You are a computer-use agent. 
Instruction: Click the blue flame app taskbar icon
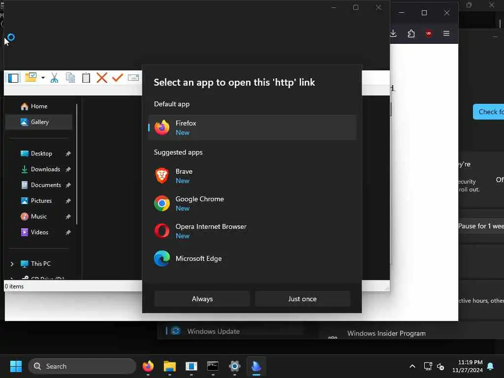(256, 366)
